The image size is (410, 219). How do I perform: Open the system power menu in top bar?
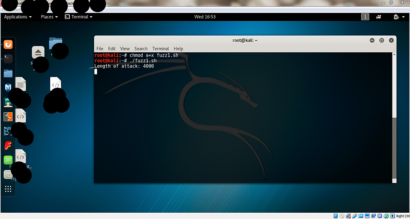click(399, 17)
